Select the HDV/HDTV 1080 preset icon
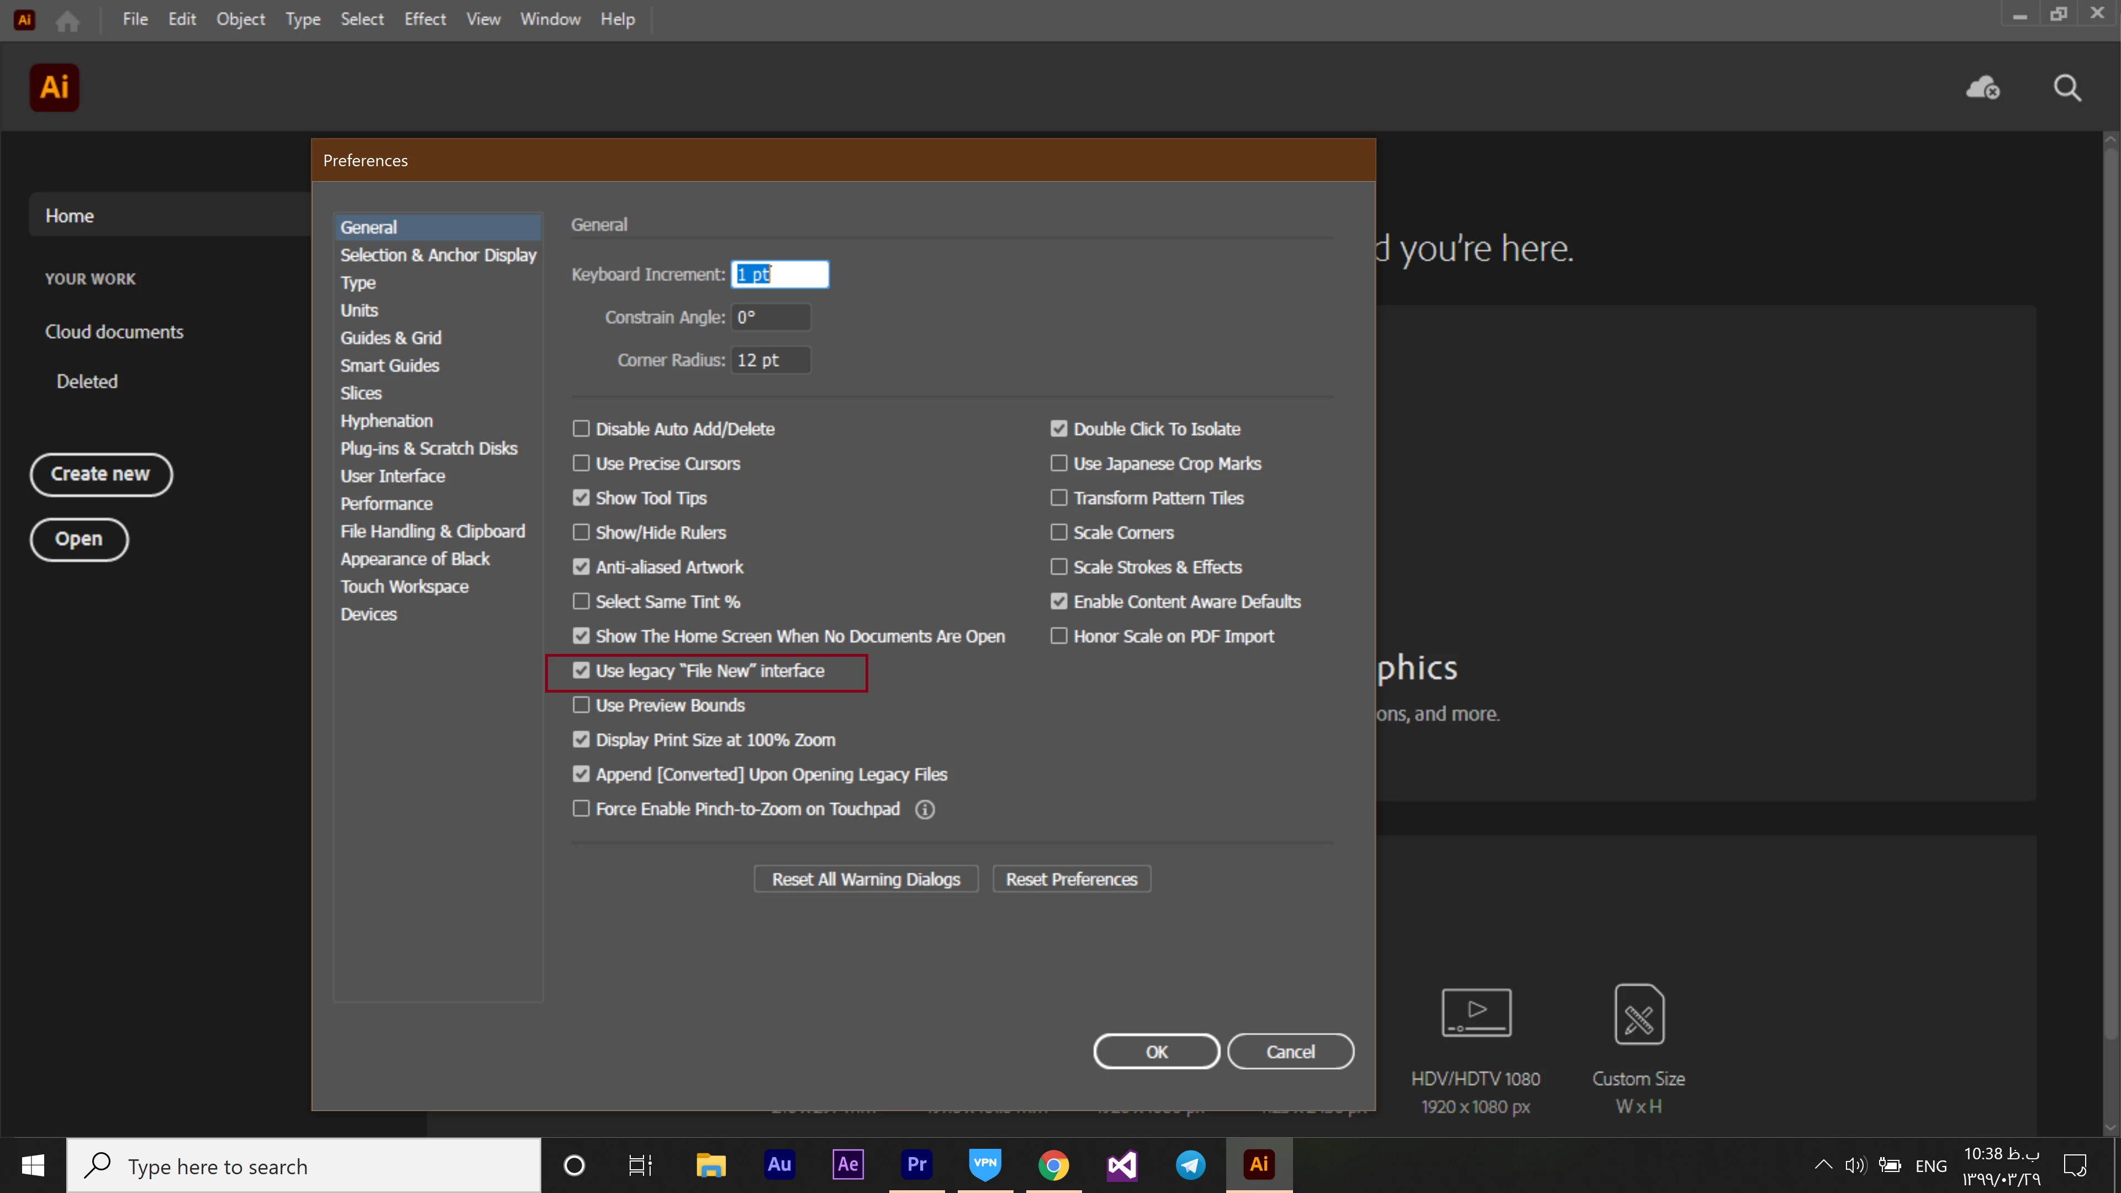The width and height of the screenshot is (2121, 1193). click(1475, 1013)
